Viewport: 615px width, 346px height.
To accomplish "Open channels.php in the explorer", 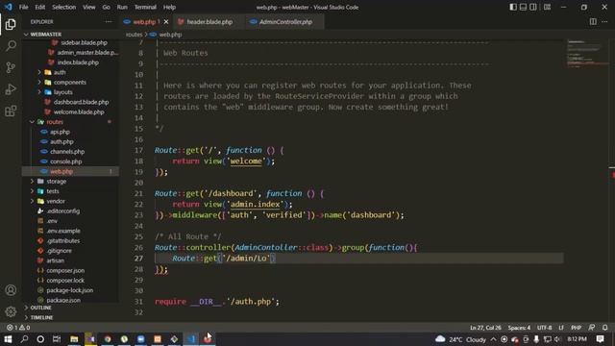I will tap(67, 152).
